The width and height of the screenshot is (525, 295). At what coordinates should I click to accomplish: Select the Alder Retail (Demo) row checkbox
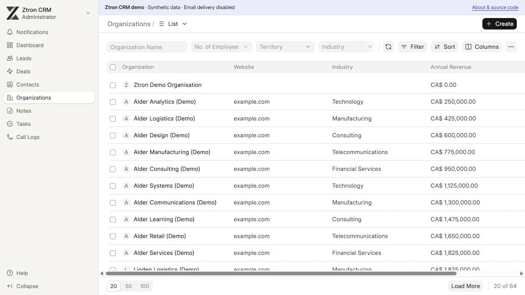(113, 236)
